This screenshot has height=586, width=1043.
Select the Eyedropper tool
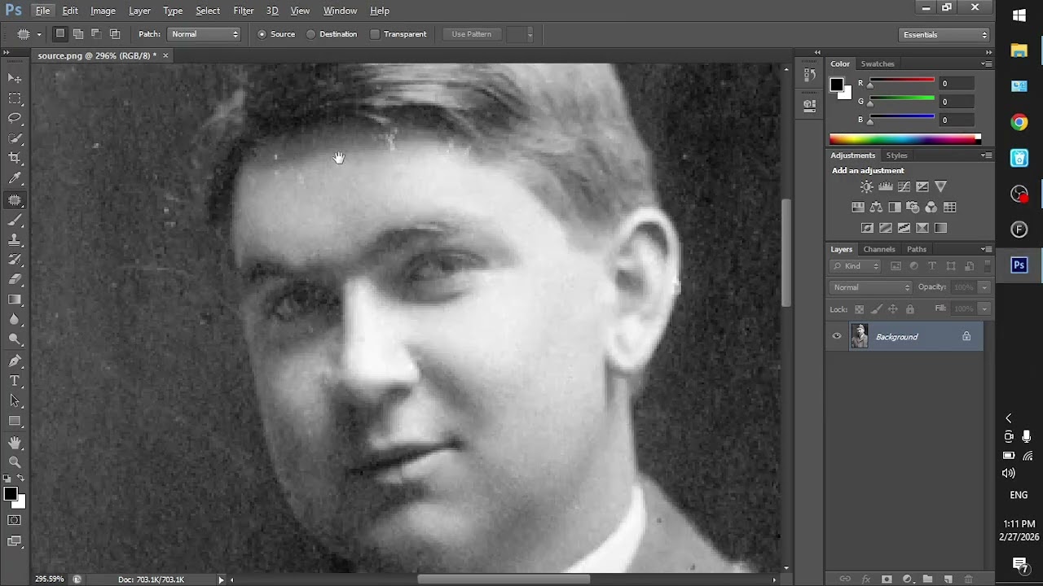point(15,179)
